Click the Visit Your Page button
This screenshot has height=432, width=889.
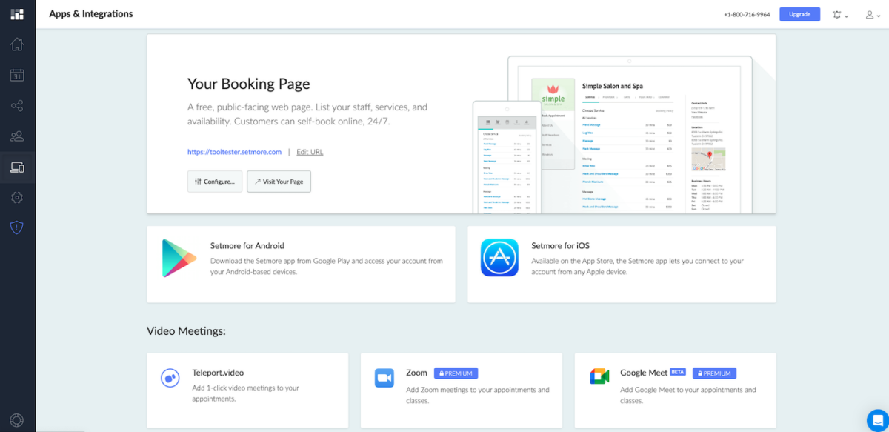[279, 181]
